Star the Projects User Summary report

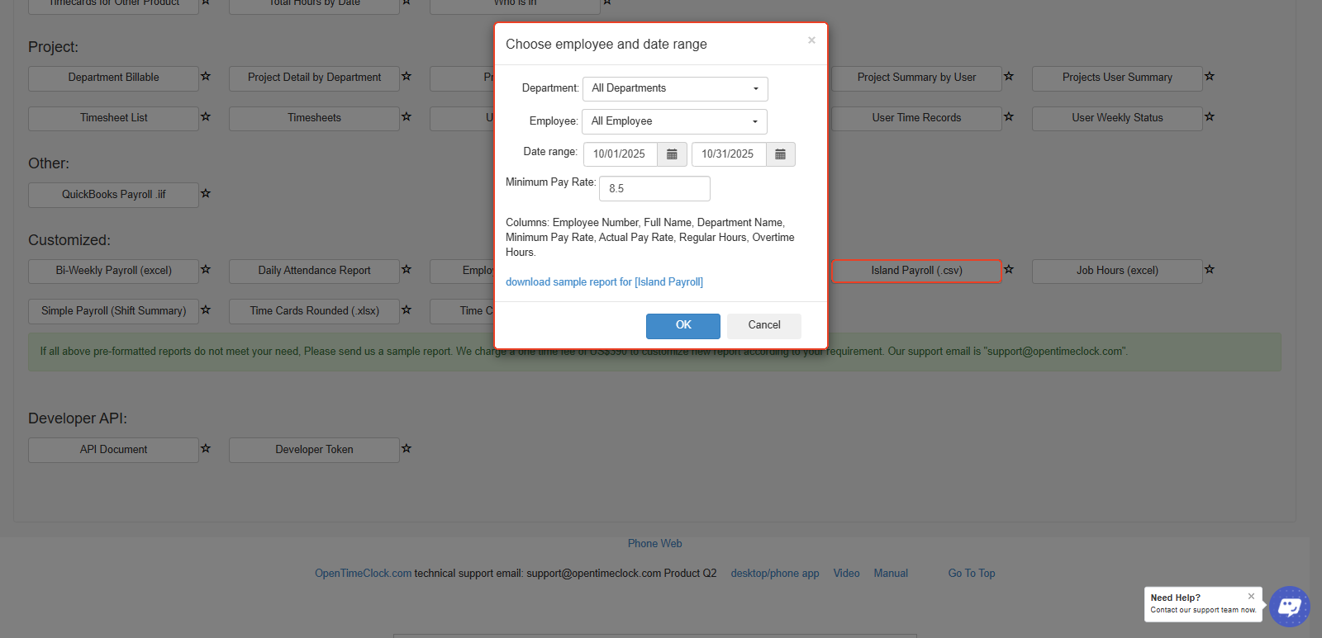coord(1210,77)
